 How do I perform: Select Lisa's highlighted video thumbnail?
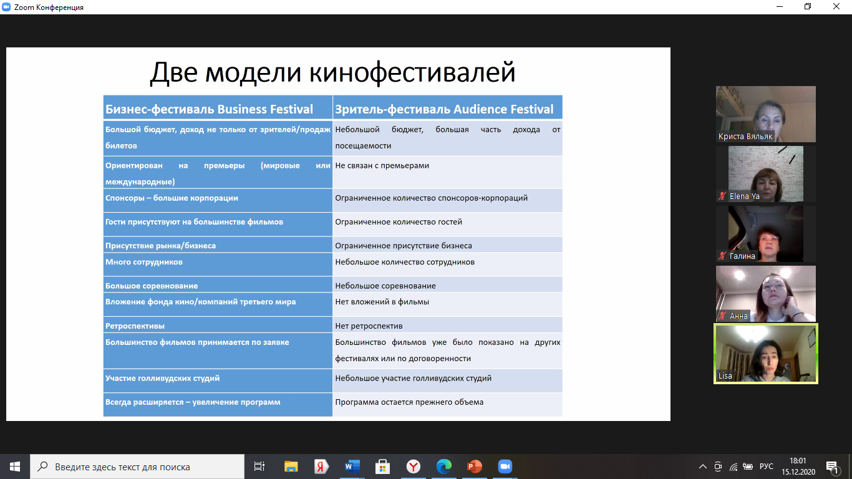pos(766,354)
